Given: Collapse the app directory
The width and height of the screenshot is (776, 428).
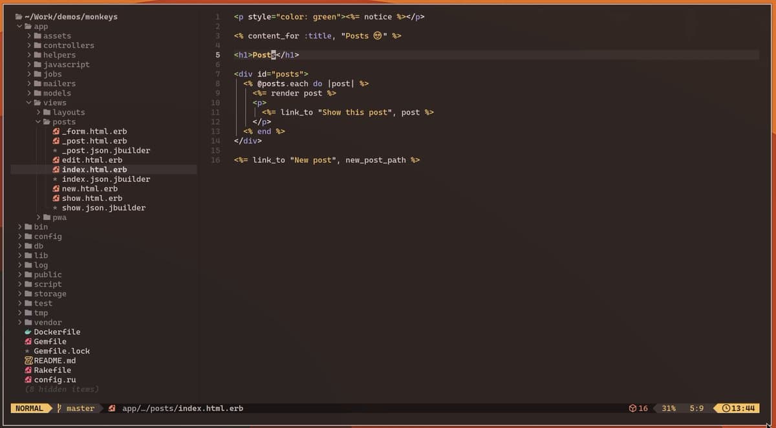Looking at the screenshot, I should tap(18, 26).
